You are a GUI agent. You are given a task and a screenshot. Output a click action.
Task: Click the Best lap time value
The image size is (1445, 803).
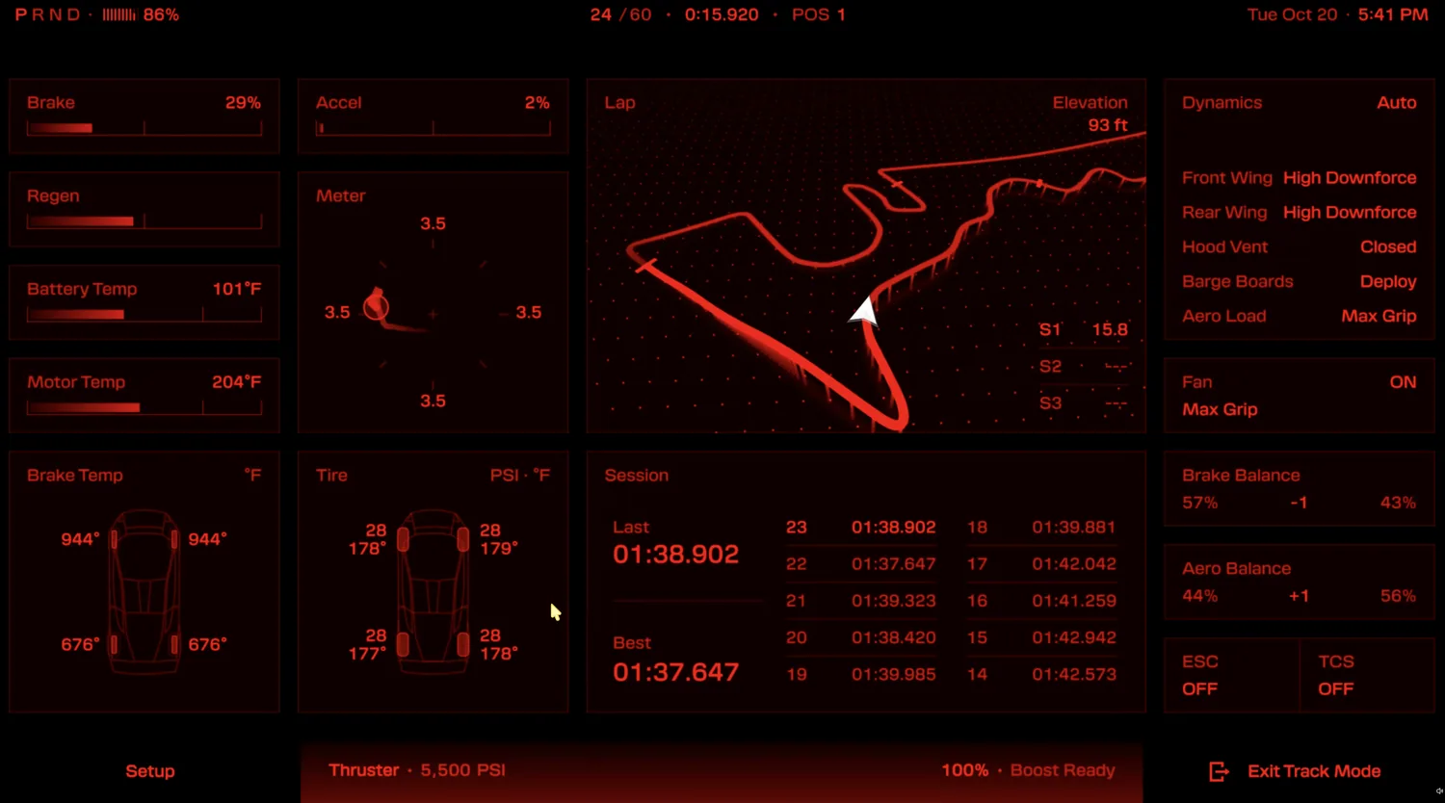point(676,672)
